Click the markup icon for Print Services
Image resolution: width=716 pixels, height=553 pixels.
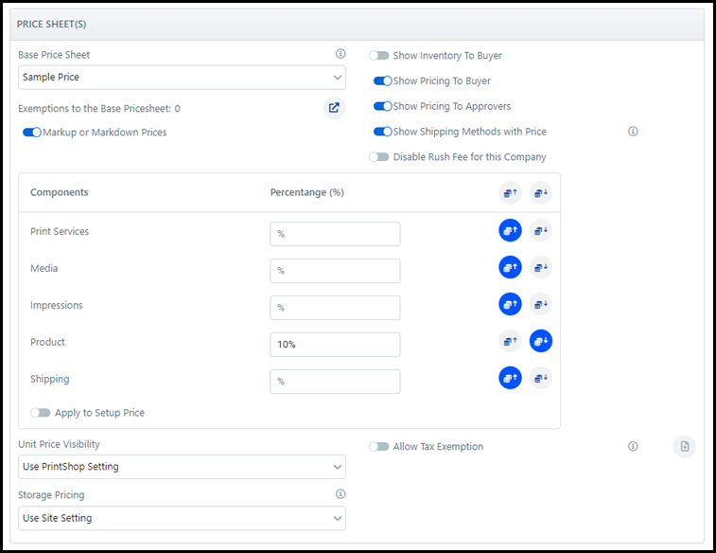point(510,230)
